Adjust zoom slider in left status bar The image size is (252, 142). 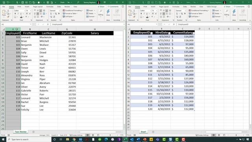point(110,135)
